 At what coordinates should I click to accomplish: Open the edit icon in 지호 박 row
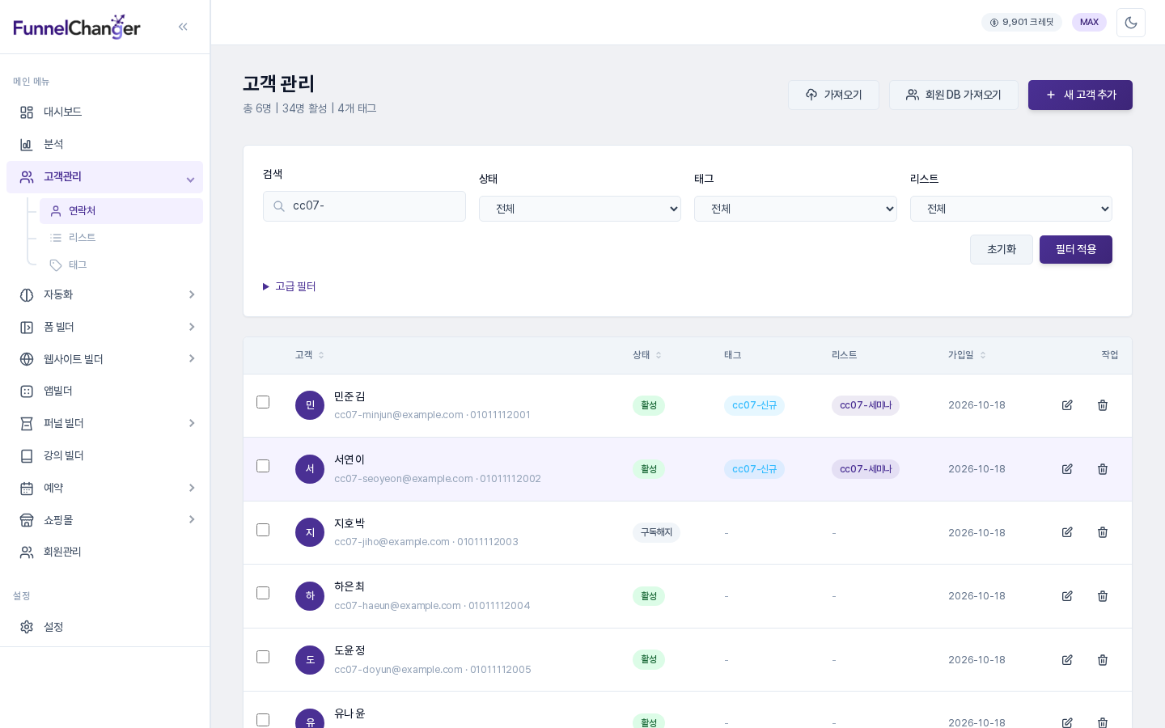point(1067,532)
